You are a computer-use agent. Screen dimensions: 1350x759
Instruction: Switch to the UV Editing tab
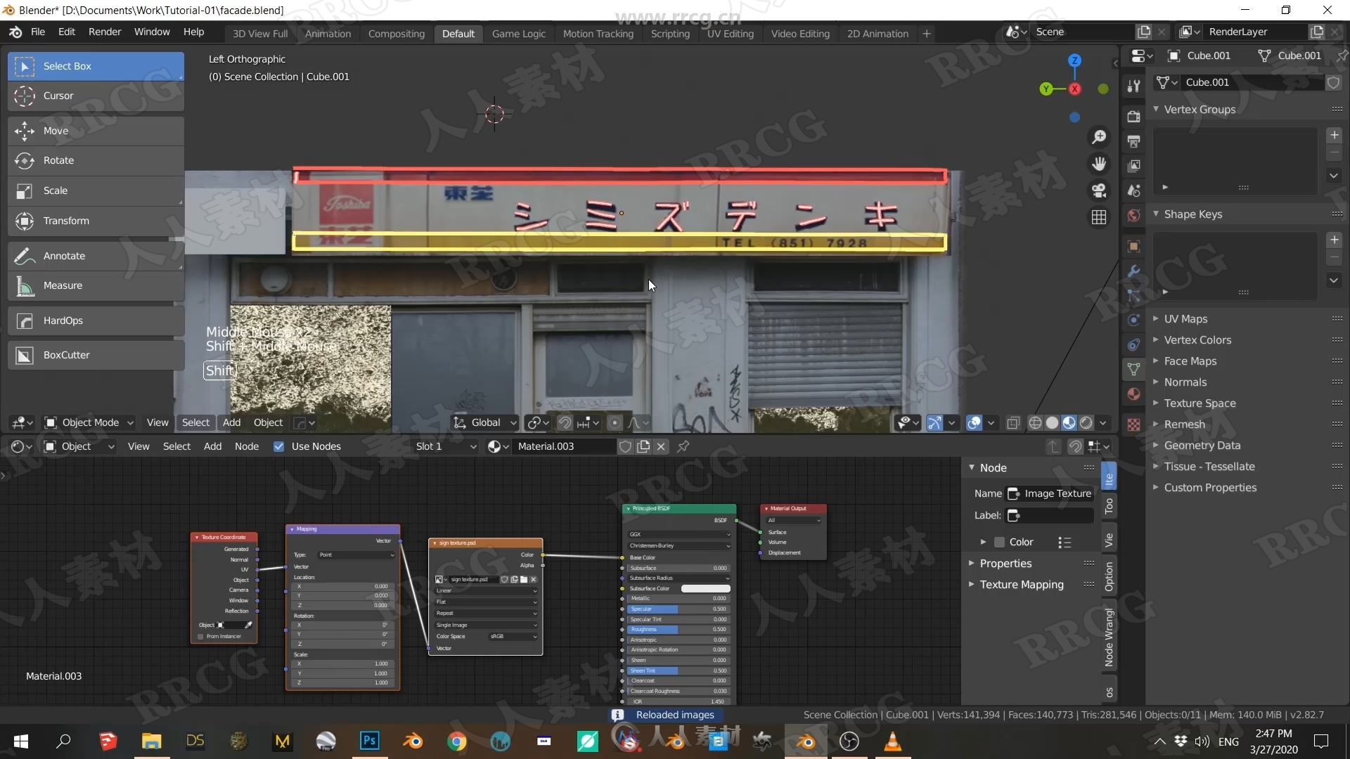point(730,34)
